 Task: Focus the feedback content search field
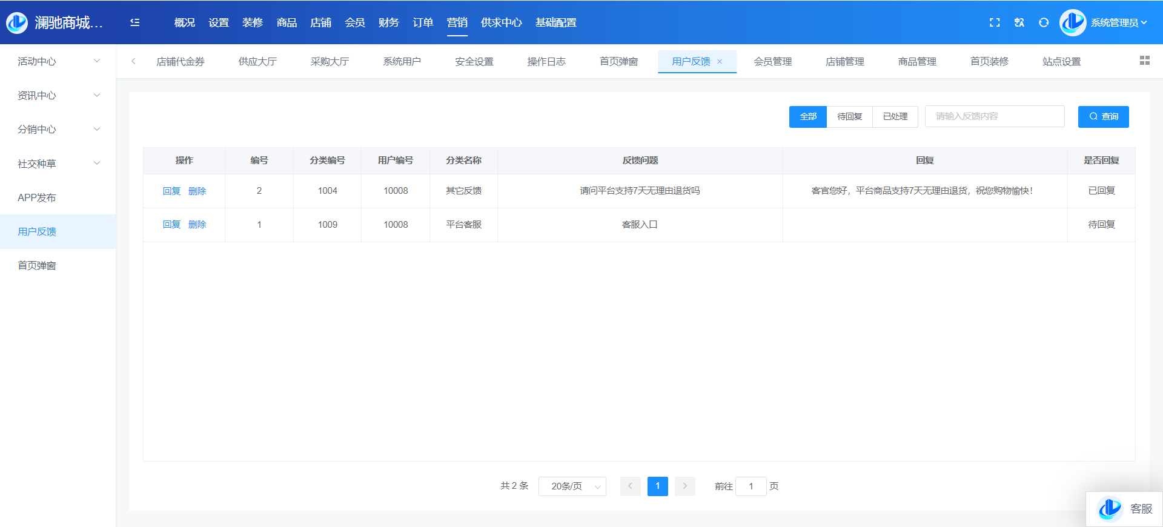point(995,116)
